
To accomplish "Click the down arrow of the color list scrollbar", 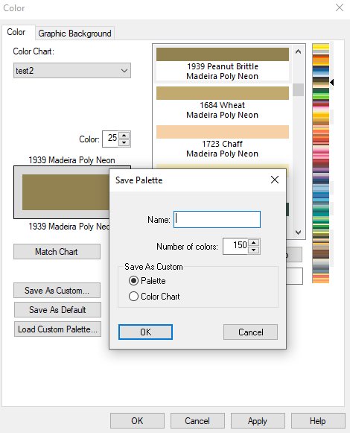I will (x=298, y=233).
